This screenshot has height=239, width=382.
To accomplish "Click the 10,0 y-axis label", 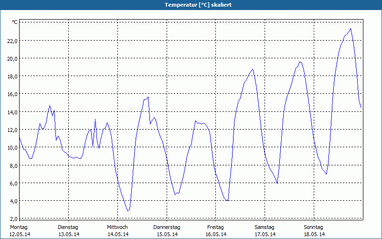I will click(12, 147).
